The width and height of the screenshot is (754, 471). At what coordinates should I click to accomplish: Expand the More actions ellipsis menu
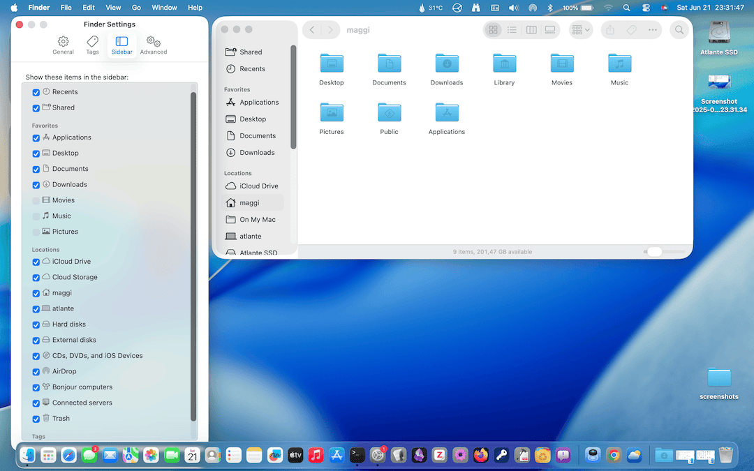pyautogui.click(x=653, y=30)
